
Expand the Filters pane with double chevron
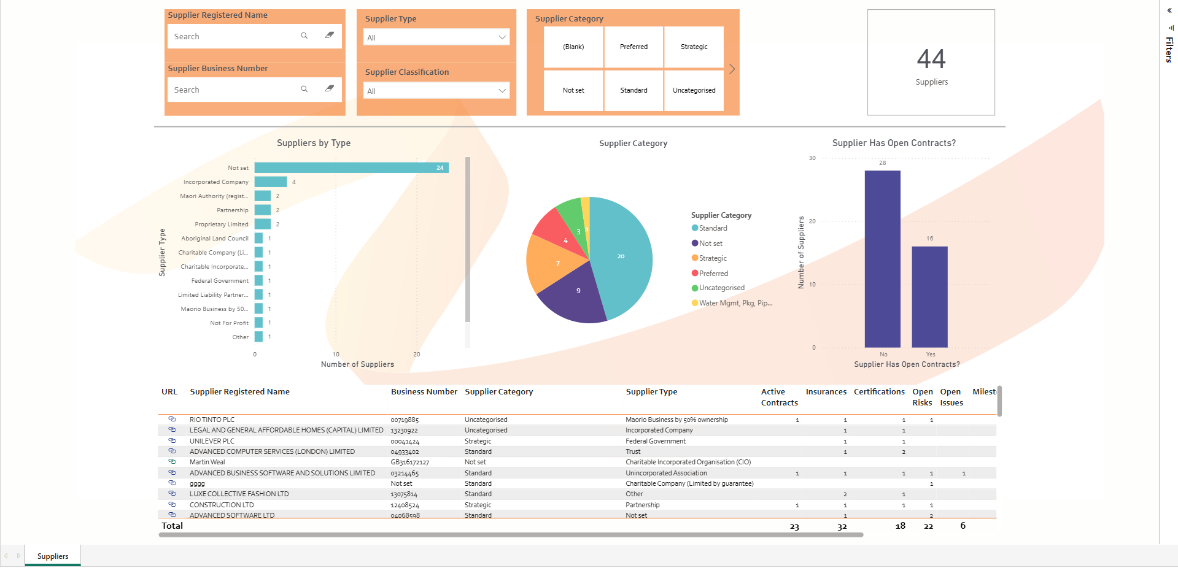pos(1169,10)
